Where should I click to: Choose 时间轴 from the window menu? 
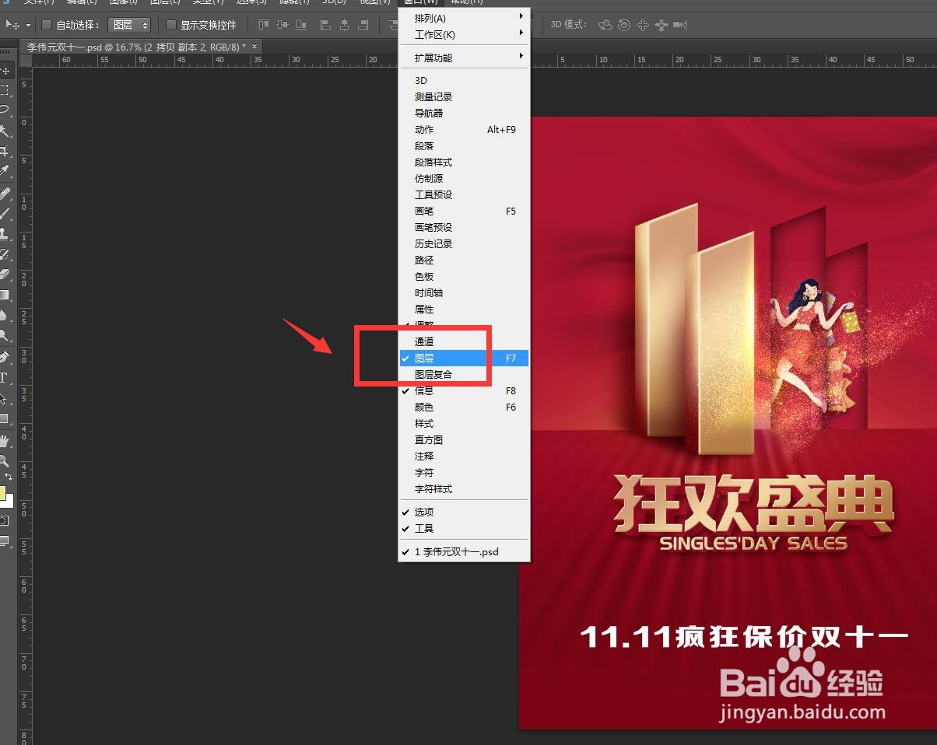[464, 293]
